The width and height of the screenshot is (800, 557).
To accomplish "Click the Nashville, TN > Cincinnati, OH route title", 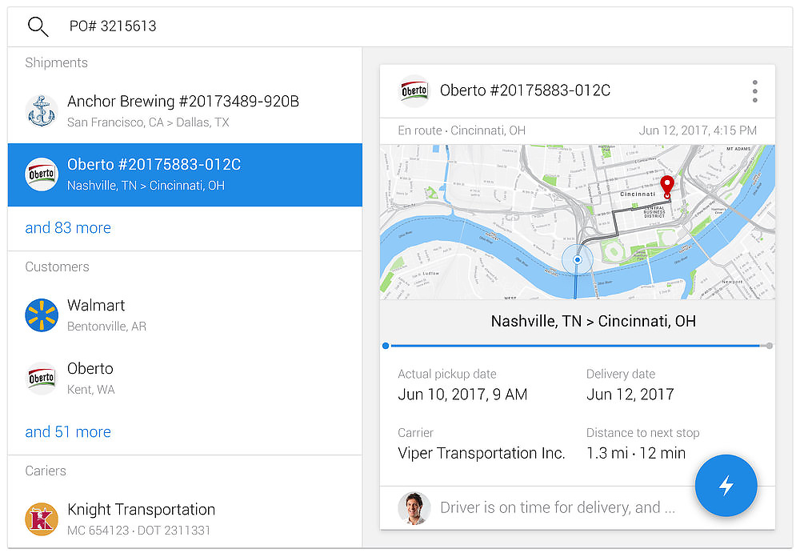I will click(593, 321).
